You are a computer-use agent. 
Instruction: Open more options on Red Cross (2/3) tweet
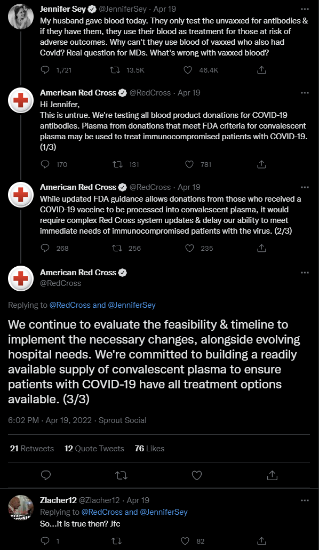(305, 187)
